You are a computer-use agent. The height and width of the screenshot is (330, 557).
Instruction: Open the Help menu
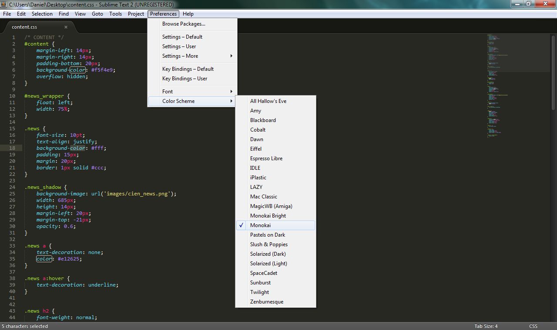pyautogui.click(x=188, y=14)
